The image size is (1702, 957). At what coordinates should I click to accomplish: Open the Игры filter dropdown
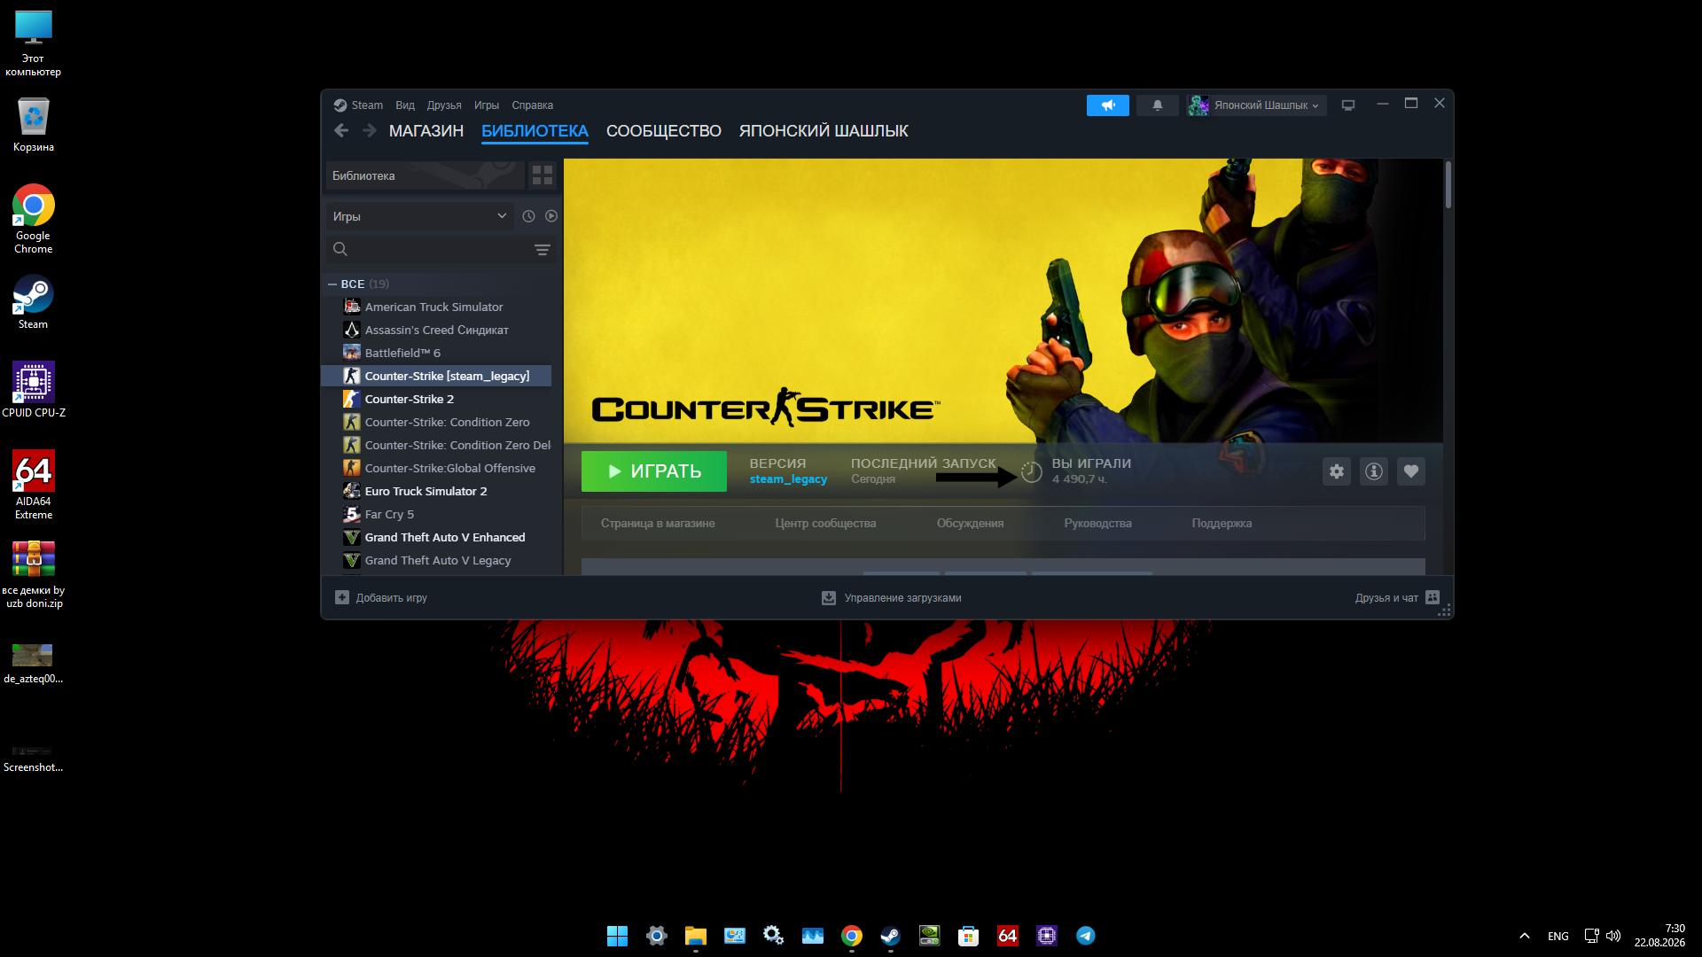coord(419,216)
